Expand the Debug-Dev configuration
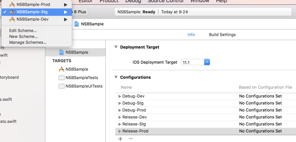 (119, 96)
